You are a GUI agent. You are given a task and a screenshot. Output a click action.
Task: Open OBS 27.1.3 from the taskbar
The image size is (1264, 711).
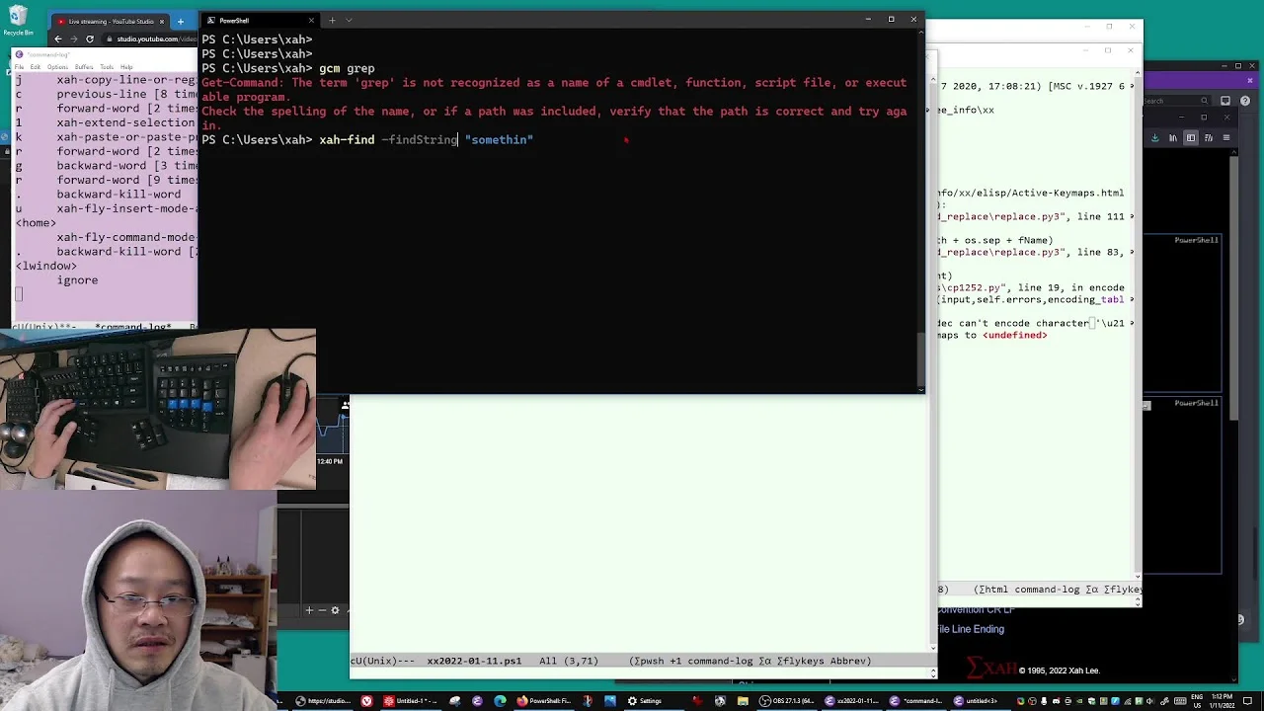click(x=786, y=701)
